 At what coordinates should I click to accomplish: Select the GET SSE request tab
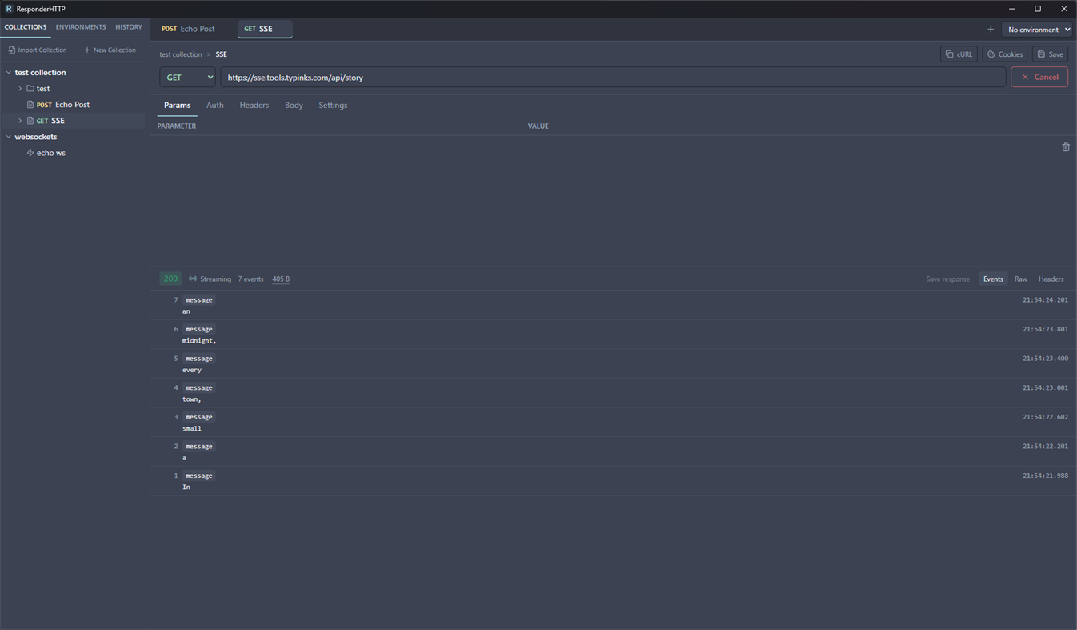[x=264, y=29]
